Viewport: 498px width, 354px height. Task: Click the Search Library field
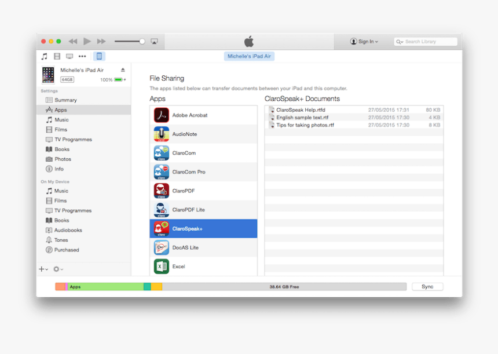click(x=426, y=42)
